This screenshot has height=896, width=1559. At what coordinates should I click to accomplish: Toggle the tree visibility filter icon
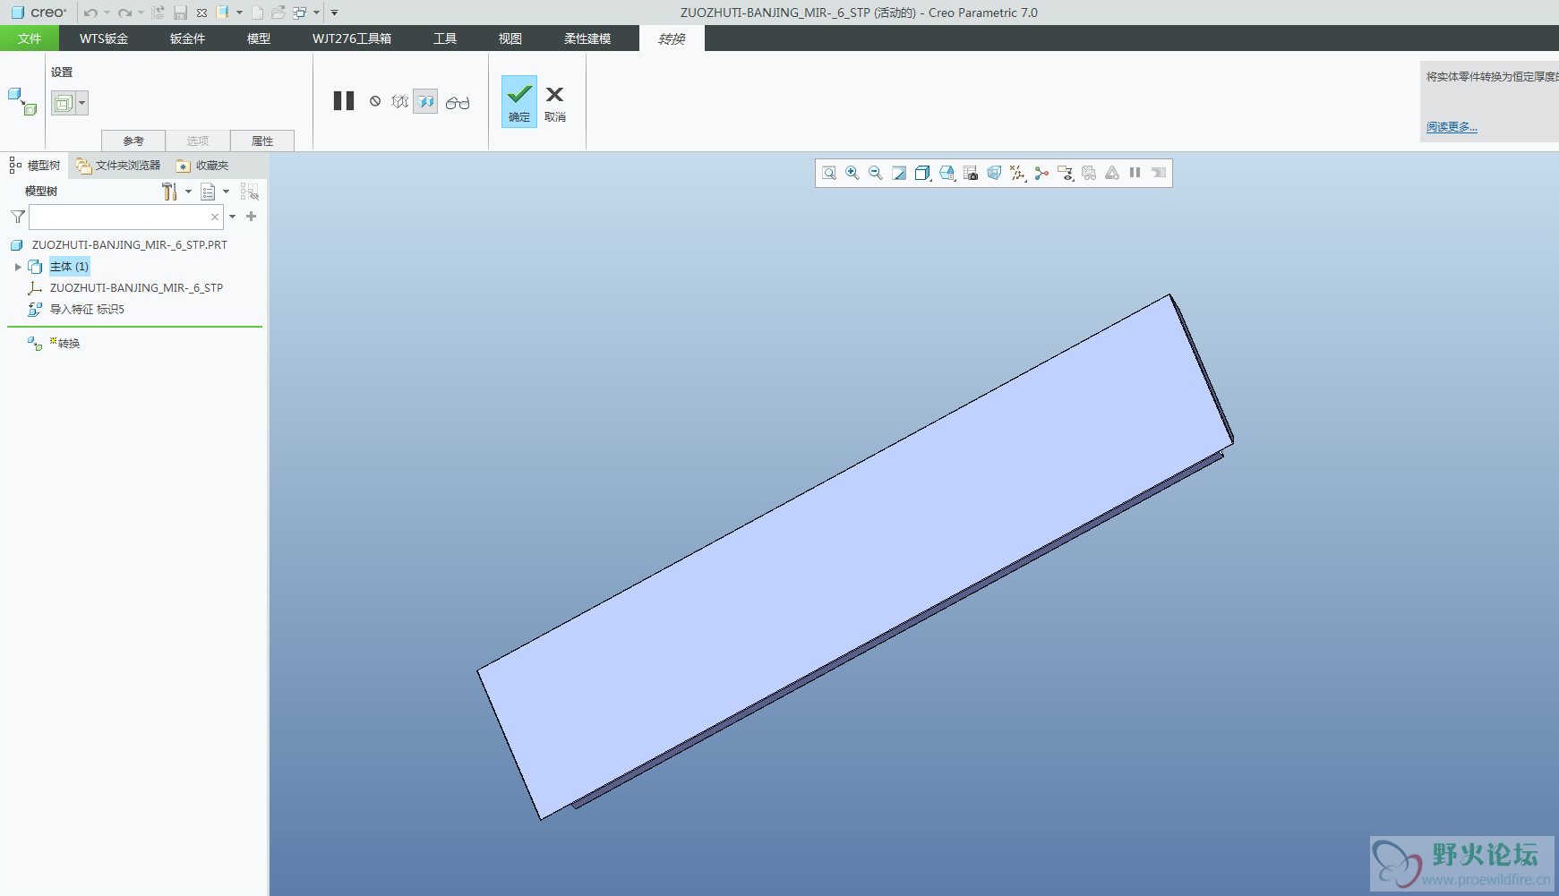[250, 192]
